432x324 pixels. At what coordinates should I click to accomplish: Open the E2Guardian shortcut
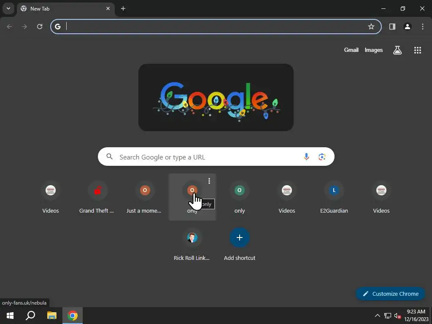coord(334,197)
